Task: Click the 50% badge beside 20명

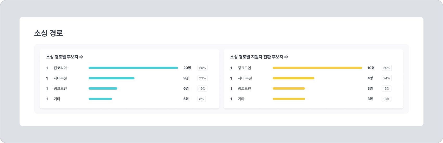Action: [x=202, y=68]
